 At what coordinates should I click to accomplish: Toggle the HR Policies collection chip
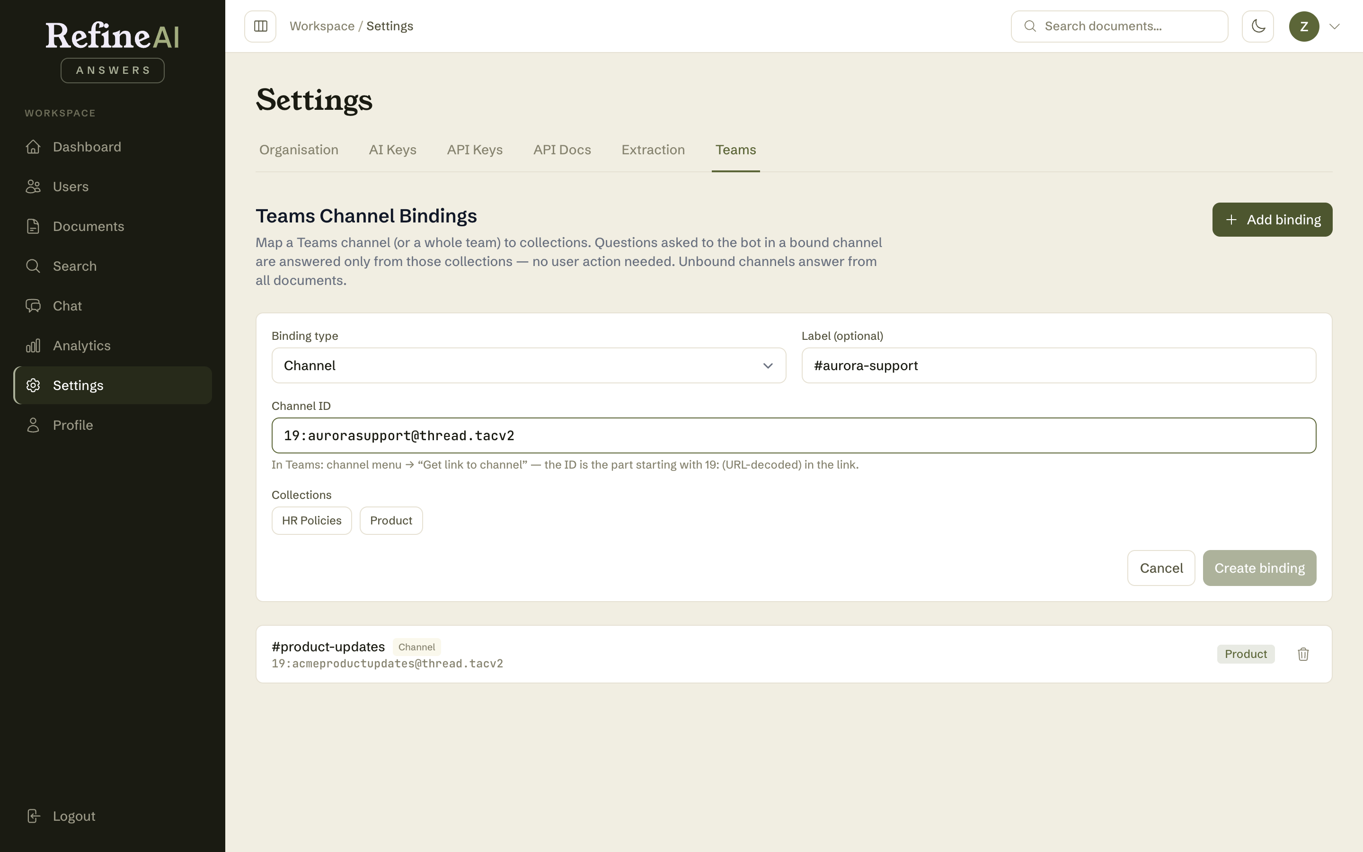tap(311, 521)
